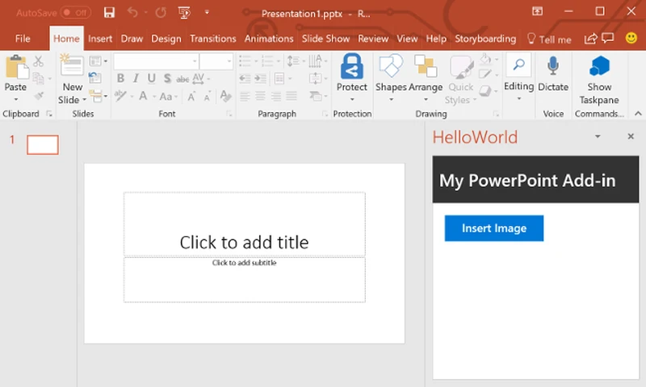Click the Arrange icon

[426, 66]
